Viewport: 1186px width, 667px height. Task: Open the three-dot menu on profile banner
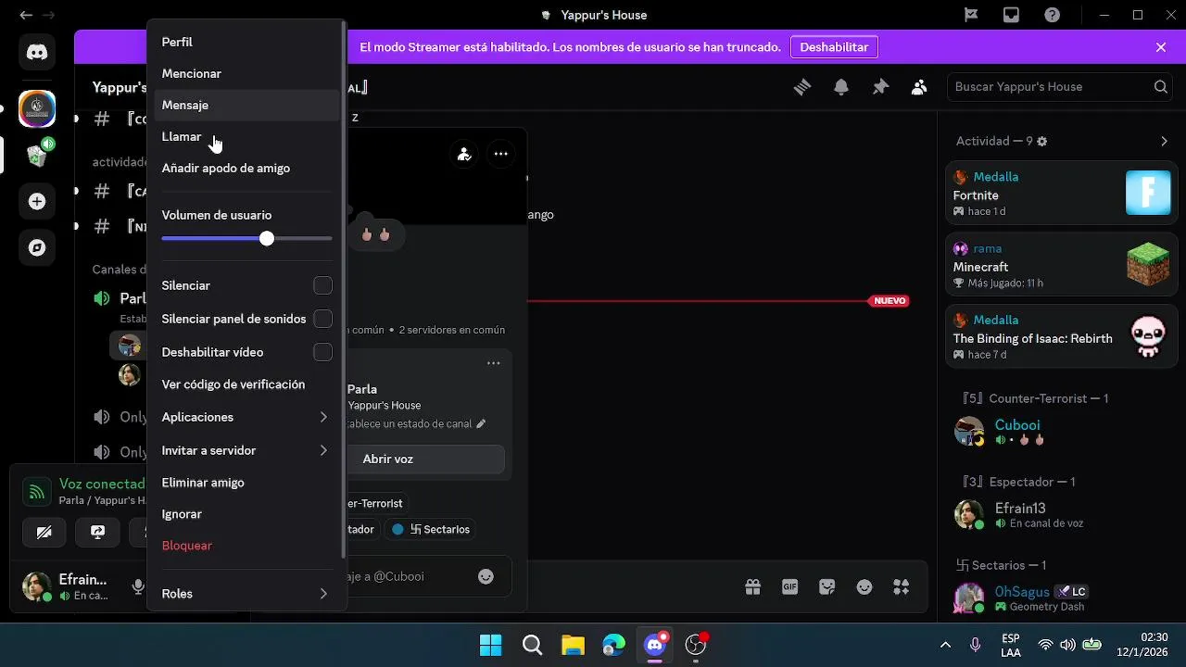(x=501, y=154)
